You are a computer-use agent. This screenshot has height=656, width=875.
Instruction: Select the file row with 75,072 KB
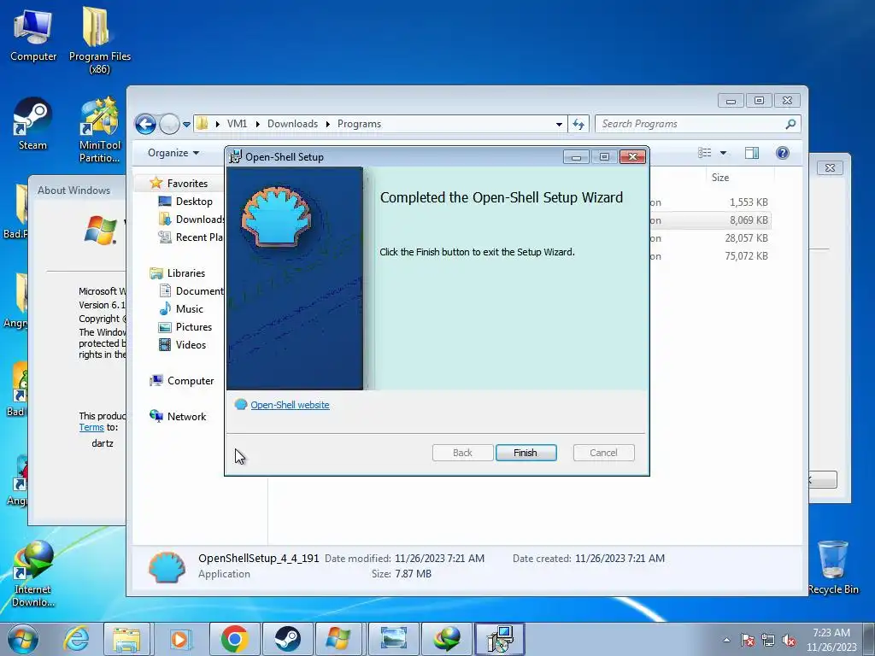[710, 256]
